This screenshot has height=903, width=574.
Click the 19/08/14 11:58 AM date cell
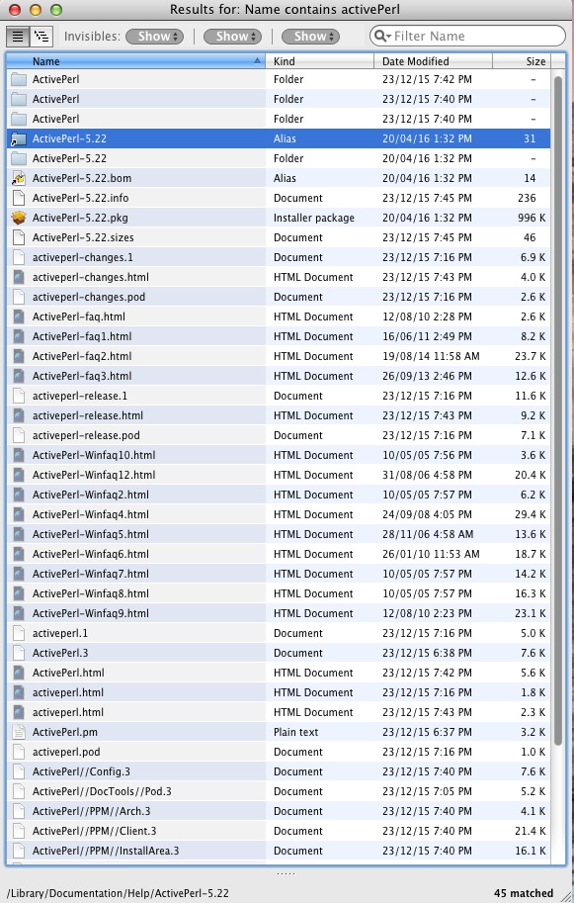pos(431,356)
